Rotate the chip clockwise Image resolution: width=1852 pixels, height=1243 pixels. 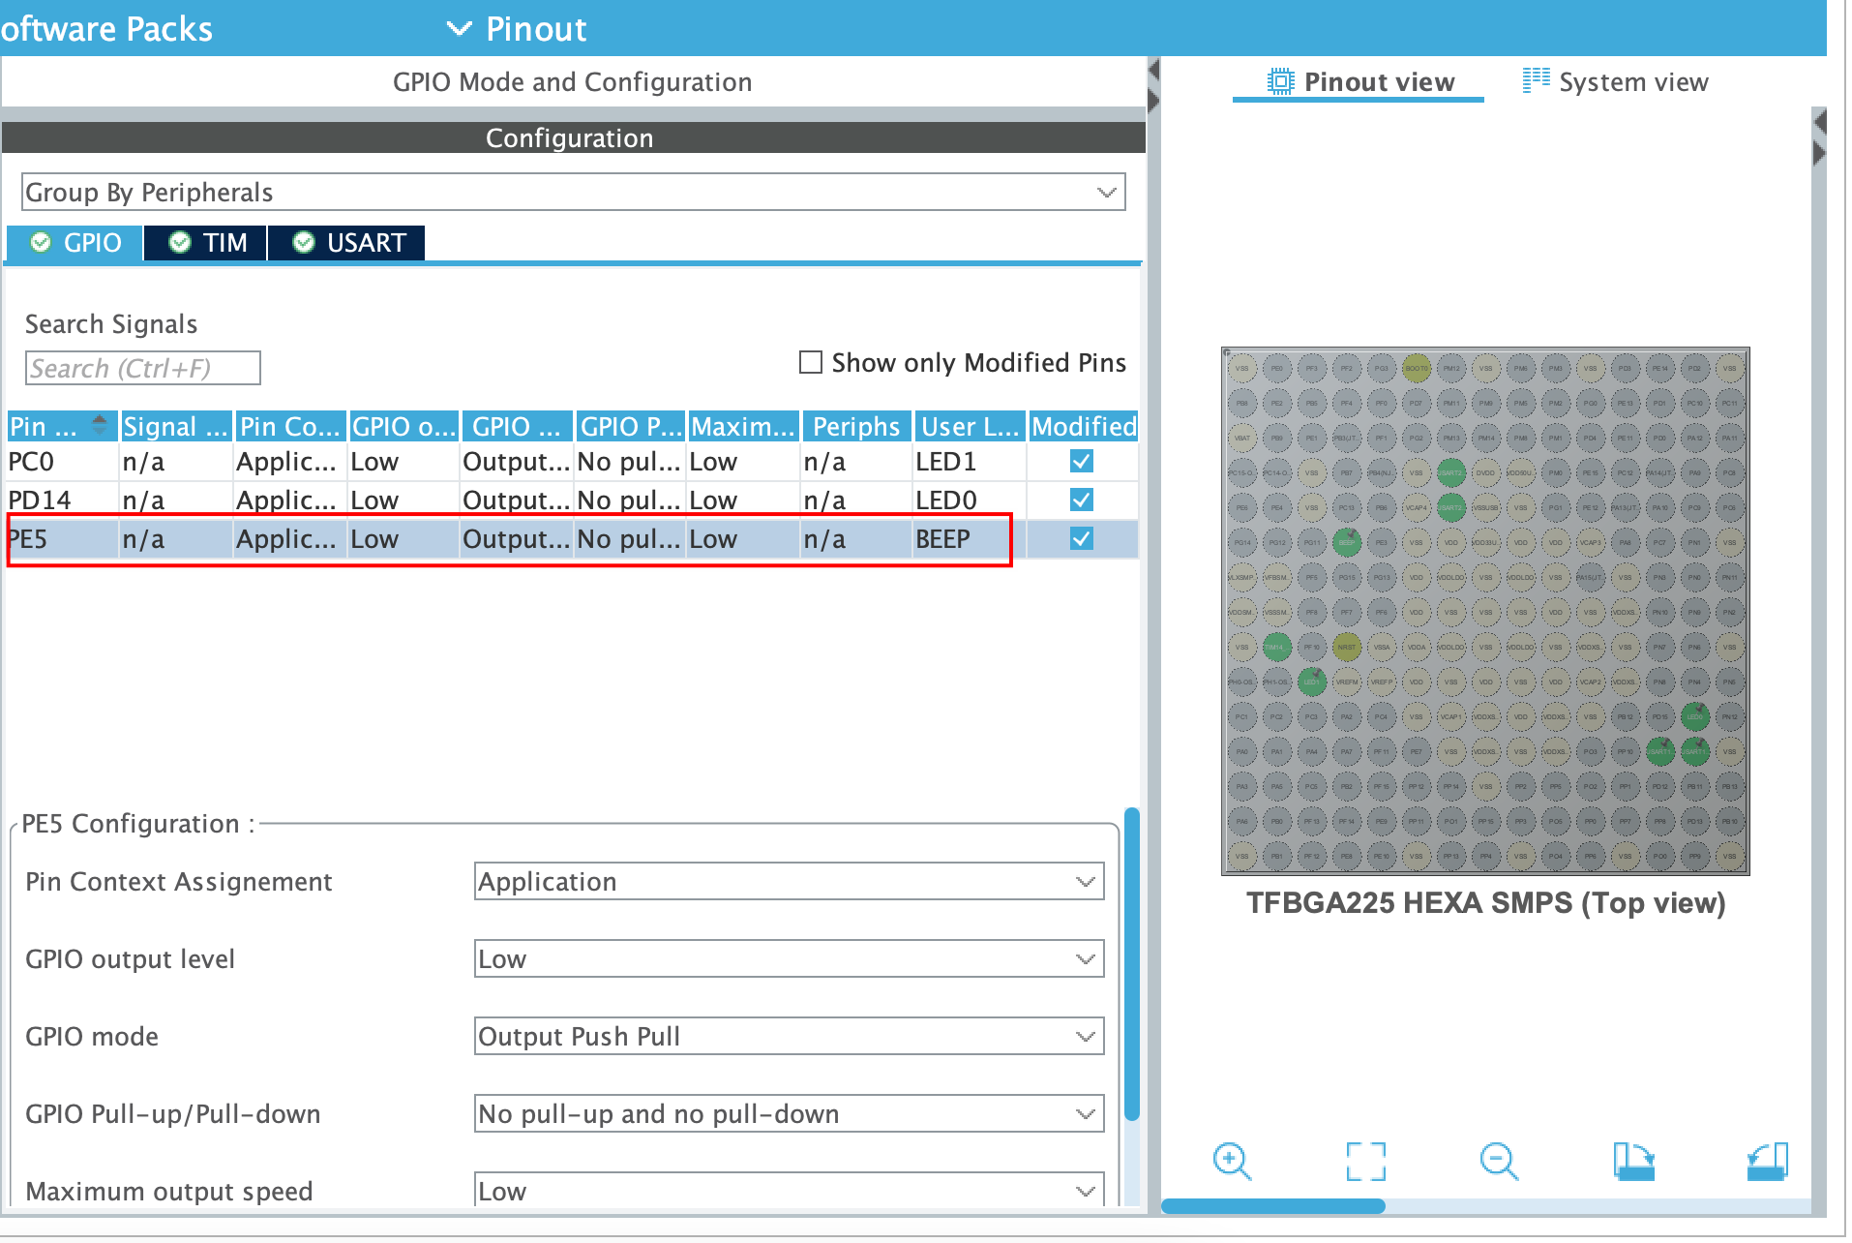[1633, 1161]
